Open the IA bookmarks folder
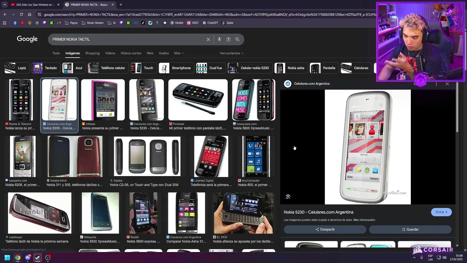This screenshot has width=467, height=263. coord(112,23)
